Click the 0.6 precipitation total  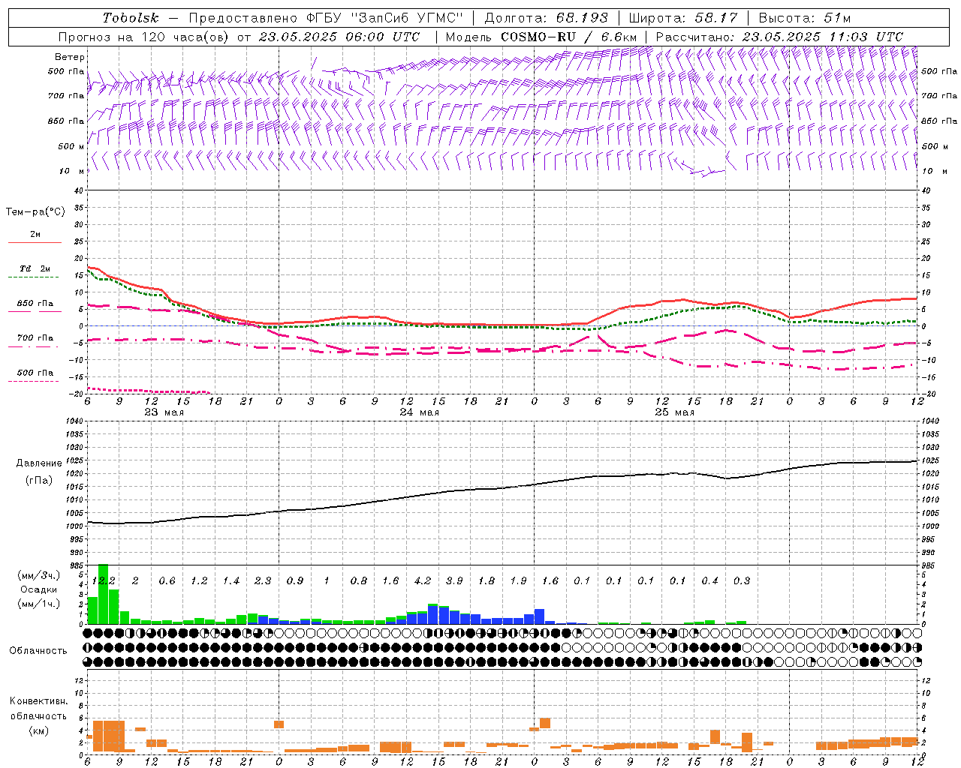(x=167, y=581)
